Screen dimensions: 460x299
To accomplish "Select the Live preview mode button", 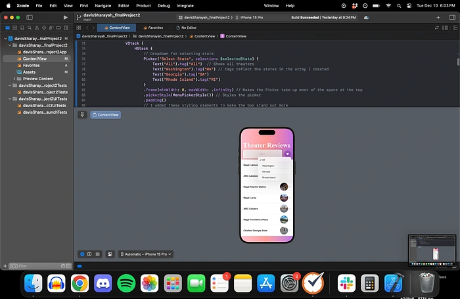I will click(82, 254).
